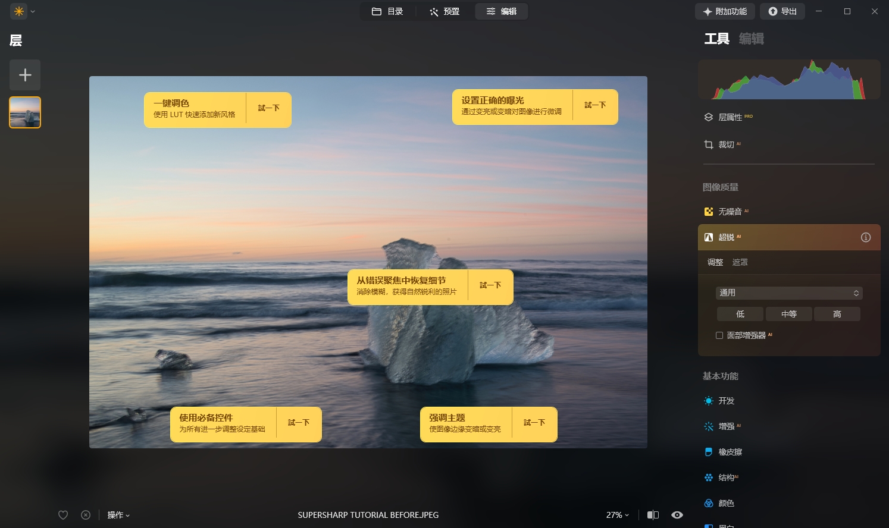Mark photo as favorite with heart icon
The image size is (889, 528).
coord(63,515)
